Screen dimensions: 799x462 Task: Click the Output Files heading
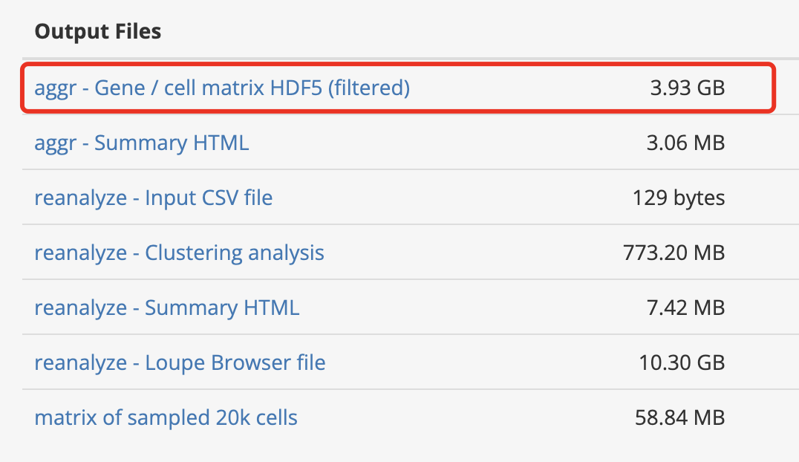point(98,32)
